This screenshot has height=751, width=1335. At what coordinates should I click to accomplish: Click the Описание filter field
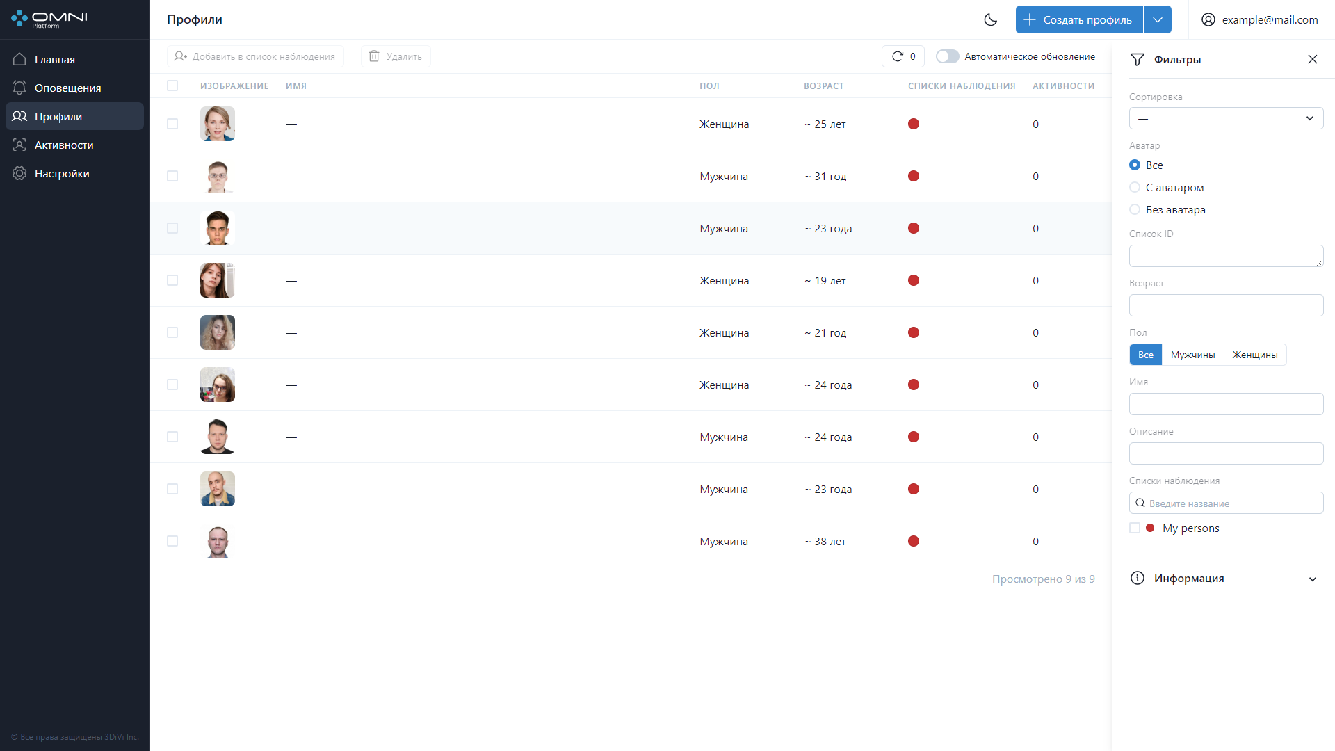click(x=1226, y=453)
